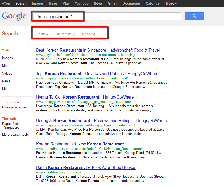Open +You in the top bar

coord(6,3)
